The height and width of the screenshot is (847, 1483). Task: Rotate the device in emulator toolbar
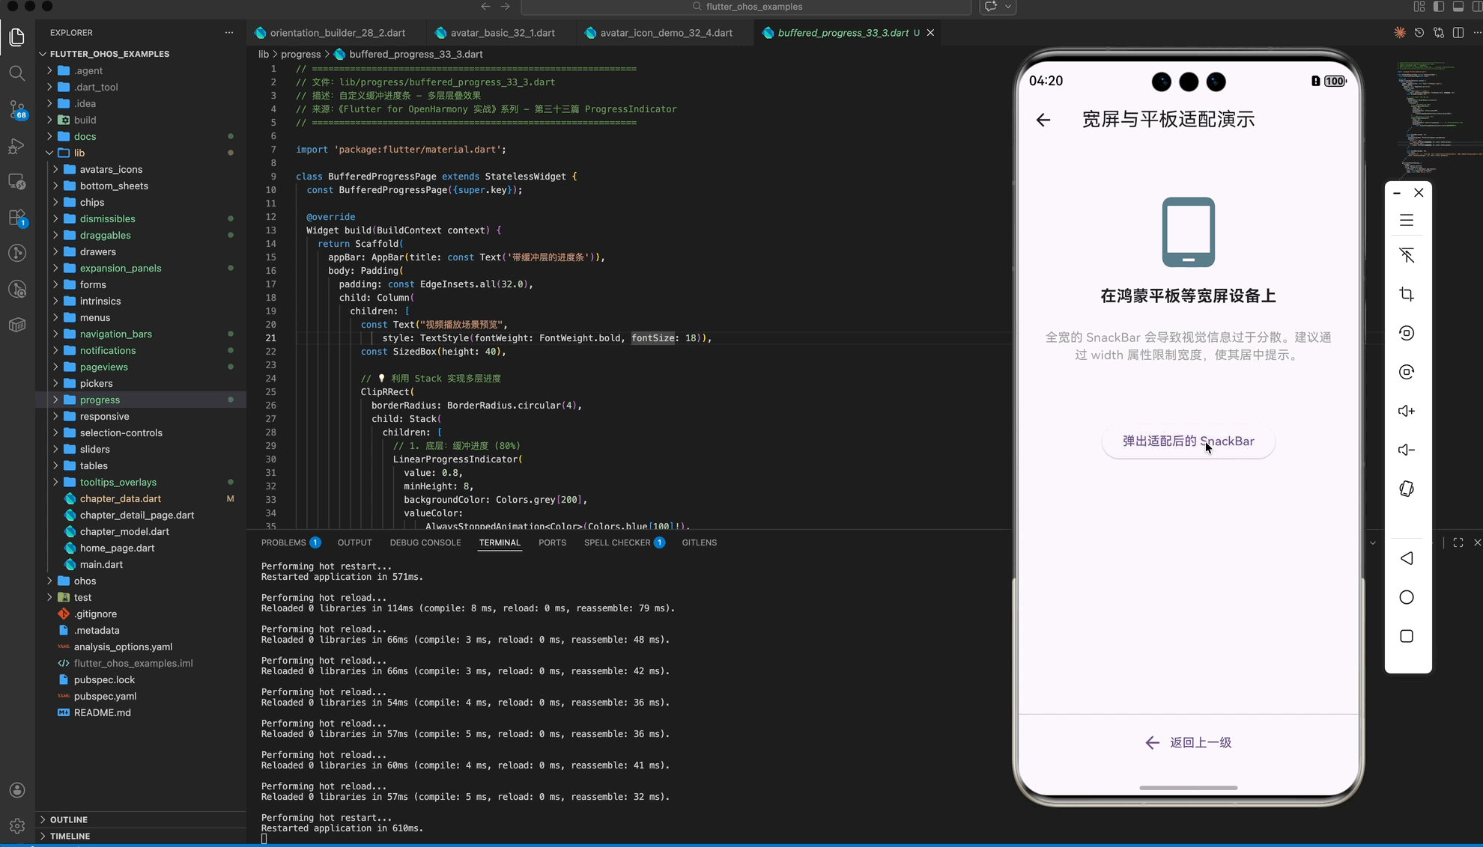click(x=1406, y=489)
